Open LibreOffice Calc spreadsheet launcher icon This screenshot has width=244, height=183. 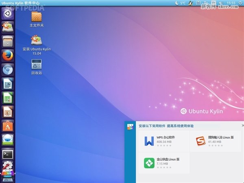(7, 98)
